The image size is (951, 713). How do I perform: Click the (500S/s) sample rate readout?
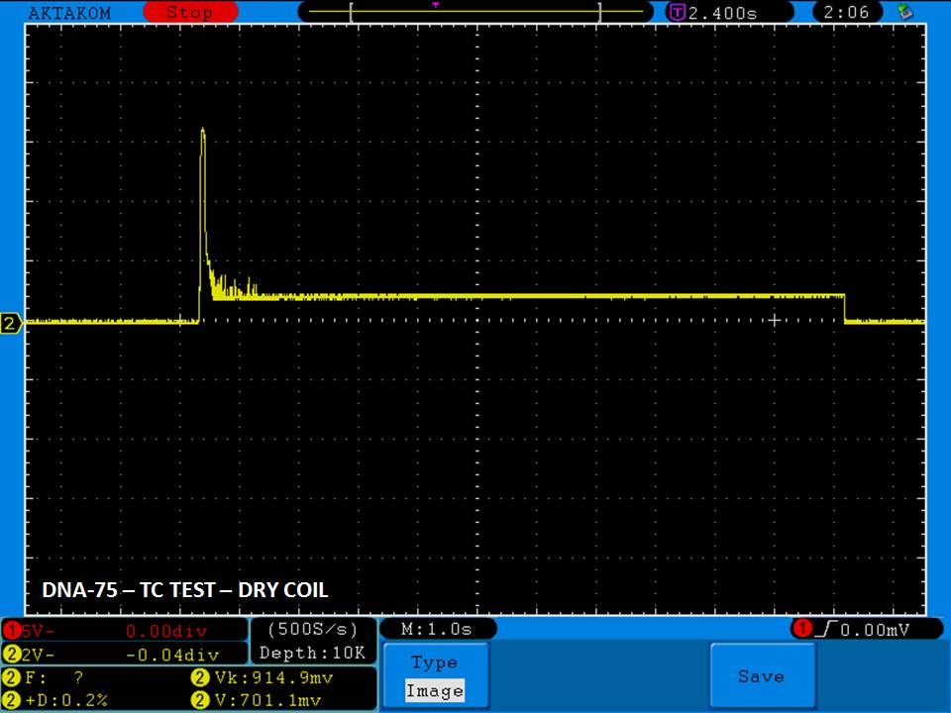[313, 630]
